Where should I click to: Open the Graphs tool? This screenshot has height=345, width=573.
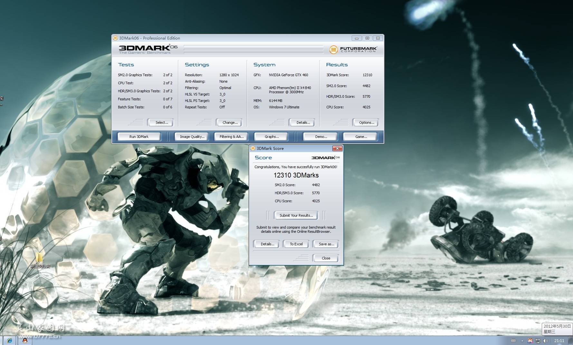point(272,137)
